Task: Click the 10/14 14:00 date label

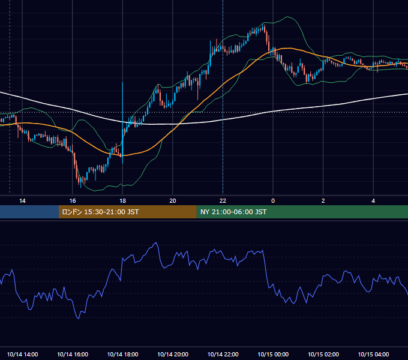Action: tap(22, 354)
